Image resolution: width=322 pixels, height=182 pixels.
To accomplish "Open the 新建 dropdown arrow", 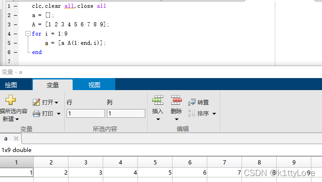I will pyautogui.click(x=17, y=119).
